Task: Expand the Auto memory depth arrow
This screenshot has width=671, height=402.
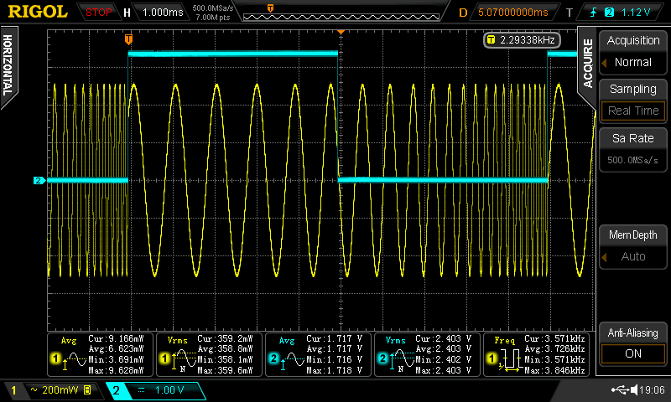Action: pyautogui.click(x=604, y=257)
